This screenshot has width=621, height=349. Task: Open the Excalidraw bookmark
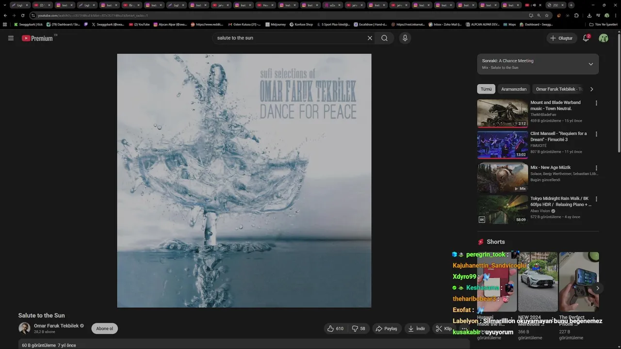click(x=370, y=24)
